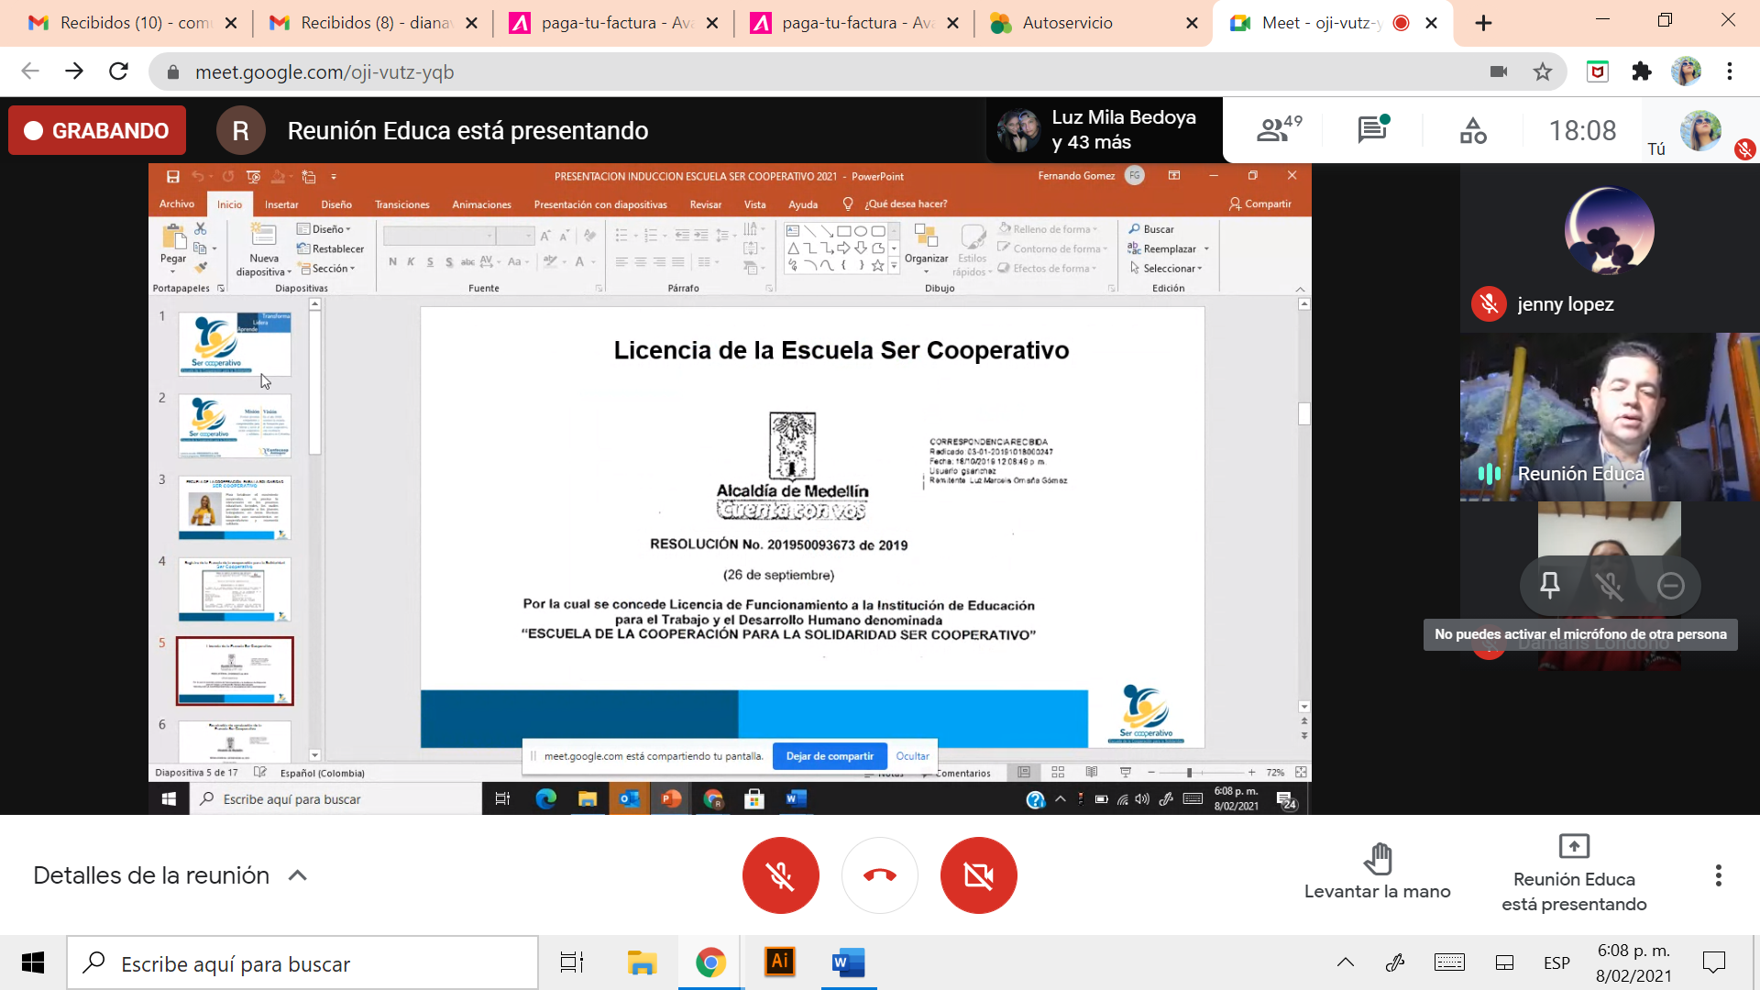Open the Diseño layout dropdown in ribbon
This screenshot has width=1760, height=990.
tap(324, 229)
